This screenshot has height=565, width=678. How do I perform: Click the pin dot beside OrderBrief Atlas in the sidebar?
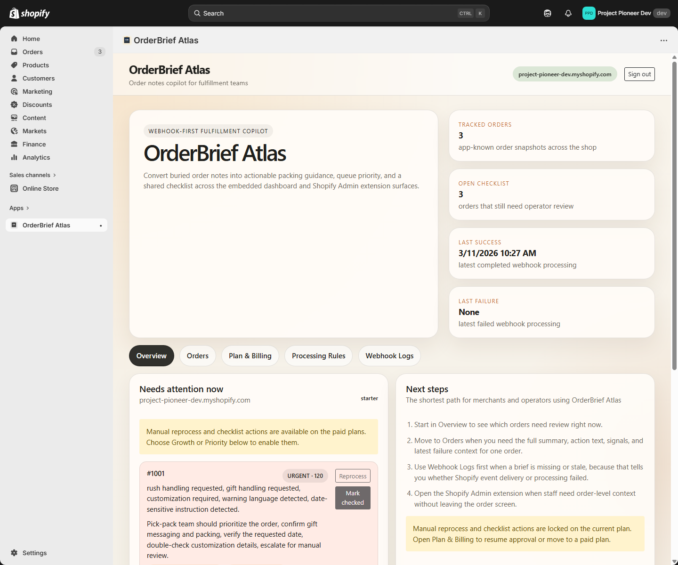click(101, 226)
